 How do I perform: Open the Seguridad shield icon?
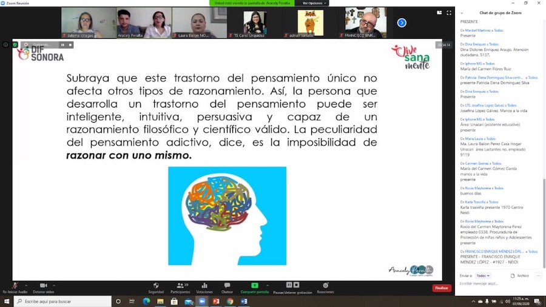pyautogui.click(x=156, y=286)
